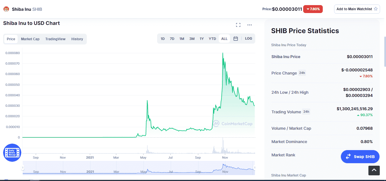Toggle the LOG scale for the chart

(x=248, y=39)
